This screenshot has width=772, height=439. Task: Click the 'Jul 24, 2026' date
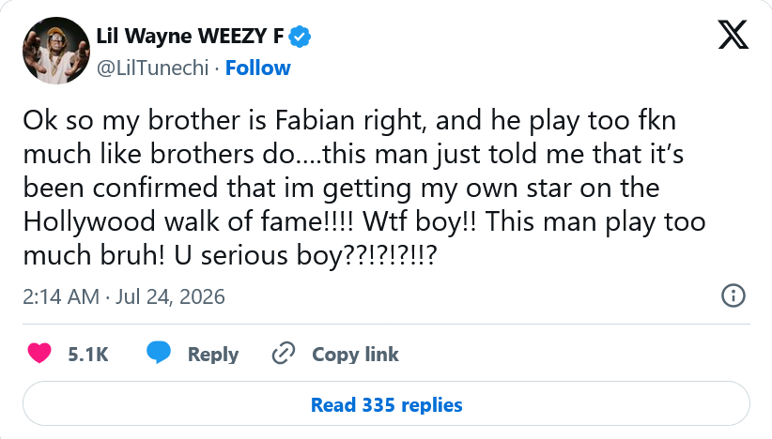coord(170,297)
